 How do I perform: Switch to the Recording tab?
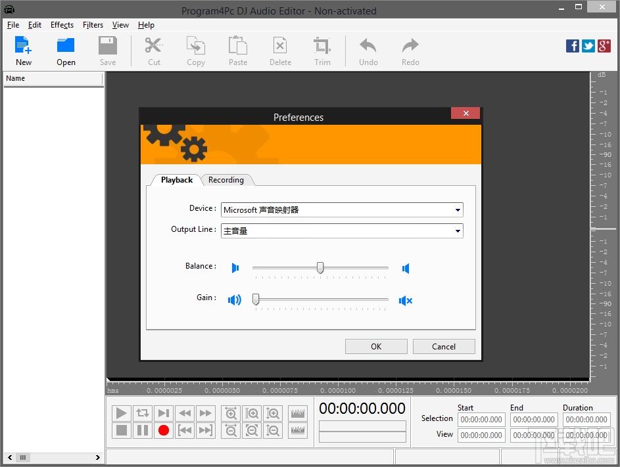226,180
